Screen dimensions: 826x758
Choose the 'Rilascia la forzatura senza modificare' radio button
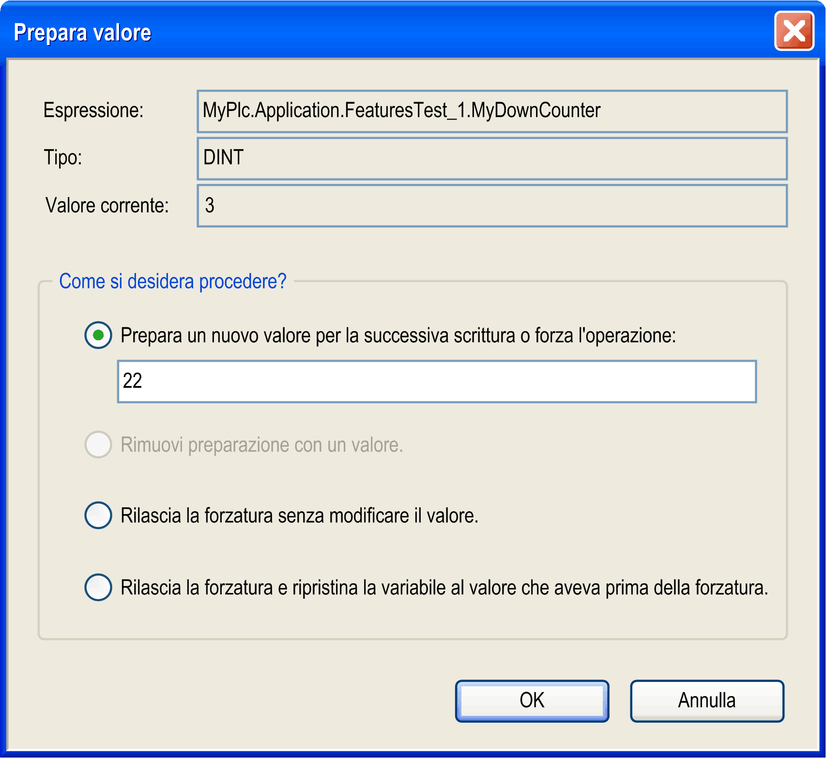point(98,515)
